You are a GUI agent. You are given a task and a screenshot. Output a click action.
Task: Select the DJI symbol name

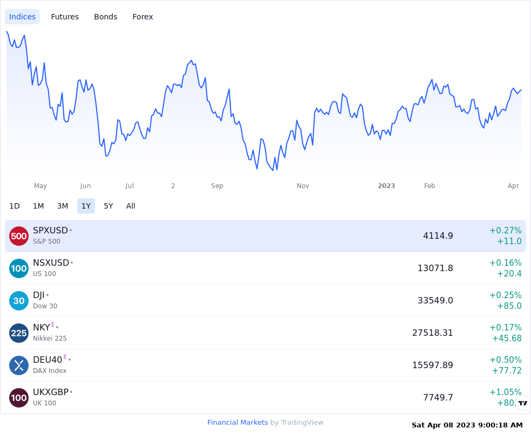tap(39, 295)
